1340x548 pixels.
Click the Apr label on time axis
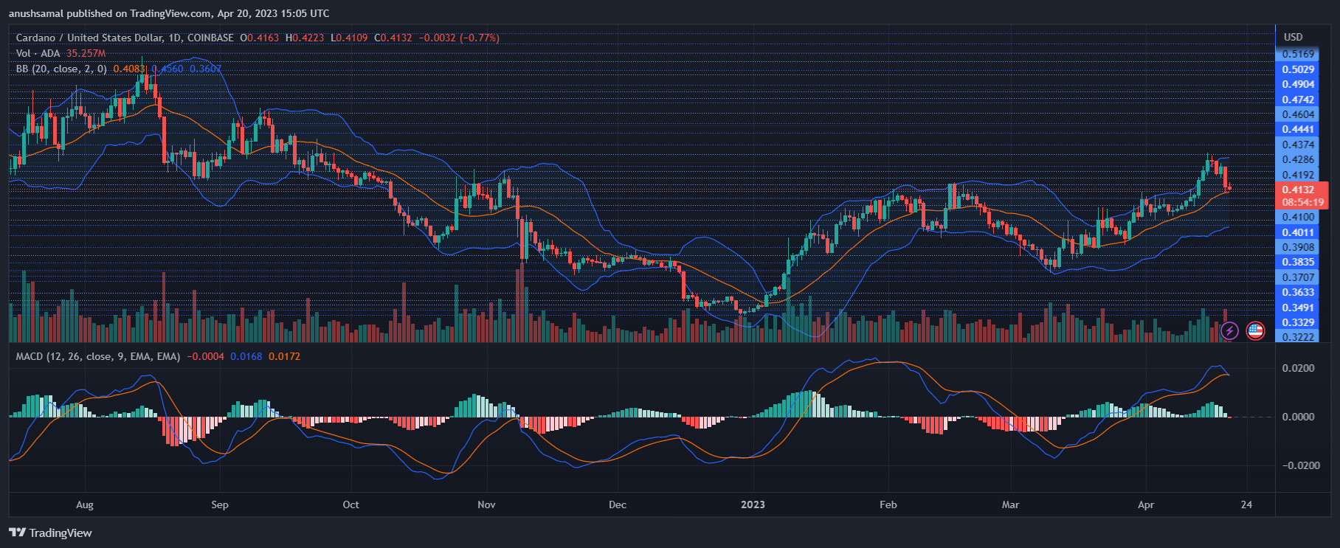click(x=1145, y=504)
